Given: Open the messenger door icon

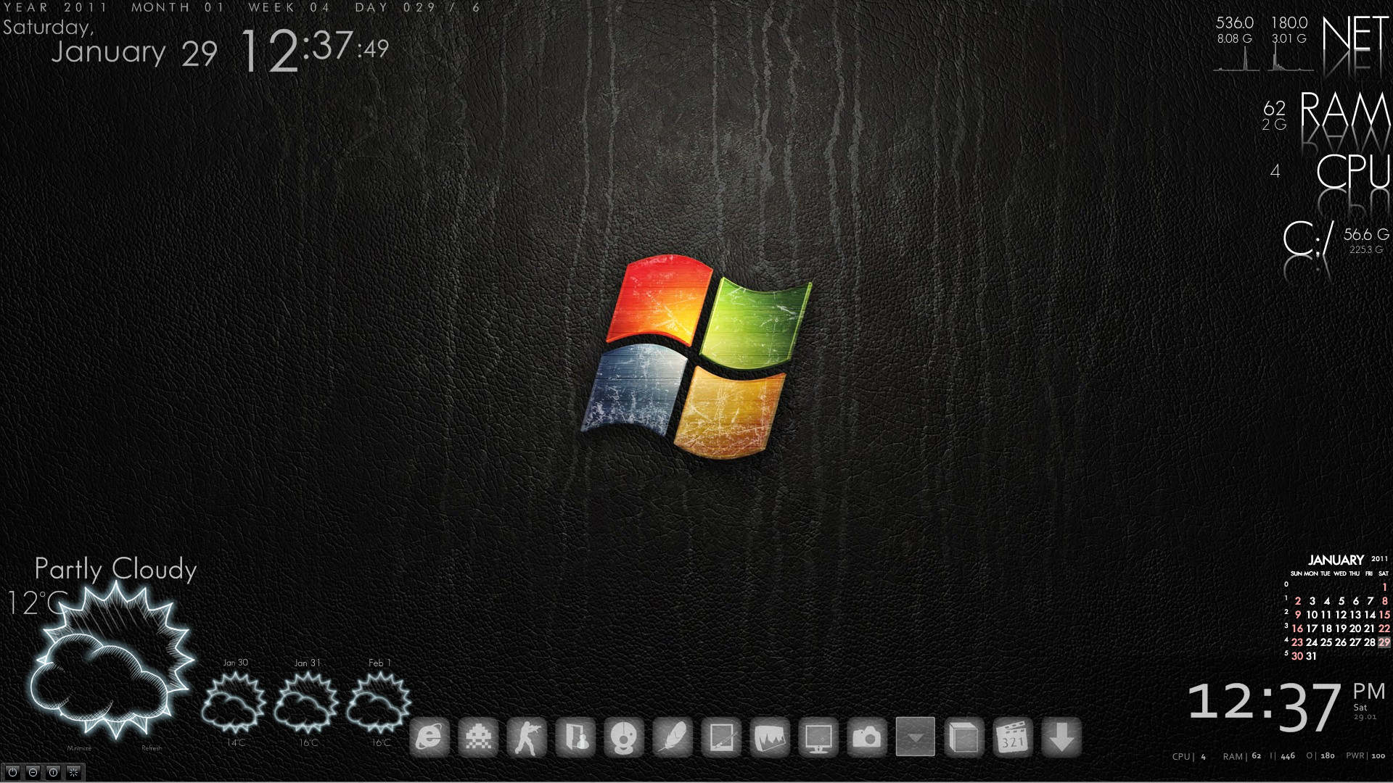Looking at the screenshot, I should click(575, 737).
